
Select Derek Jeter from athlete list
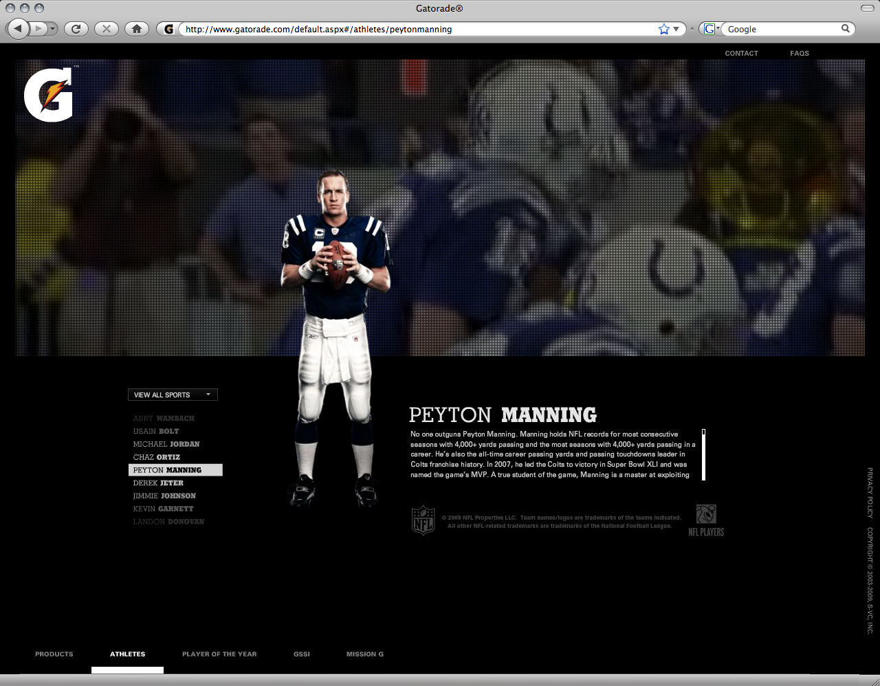click(158, 483)
